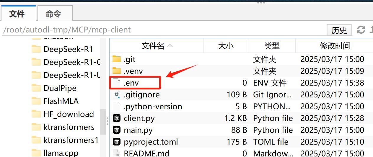Select the main.py Python file icon
The image size is (373, 157).
[117, 130]
